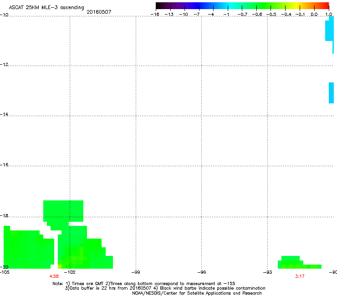Click the red 4:58 pass time label
The height and width of the screenshot is (296, 337).
pos(54,276)
